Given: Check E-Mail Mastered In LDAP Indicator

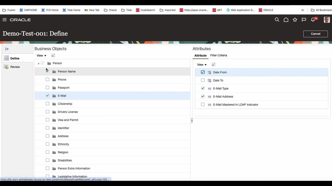Looking at the screenshot, I should 203,105.
